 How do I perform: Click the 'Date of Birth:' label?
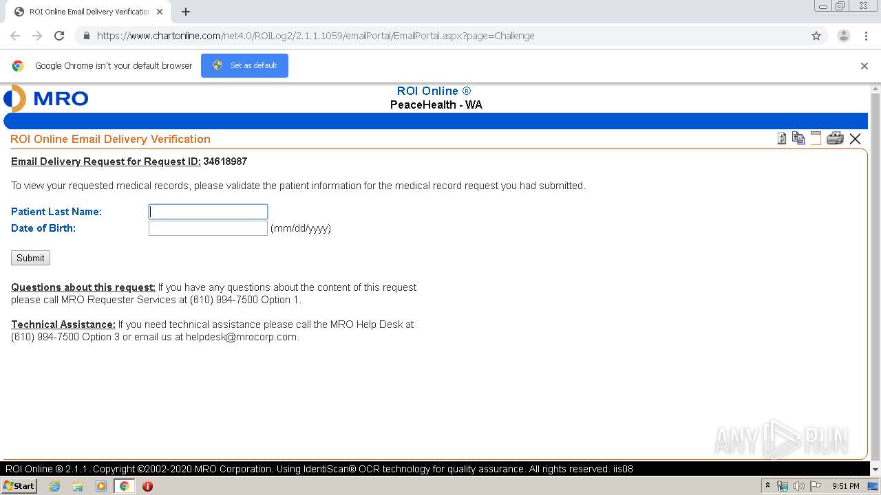43,228
